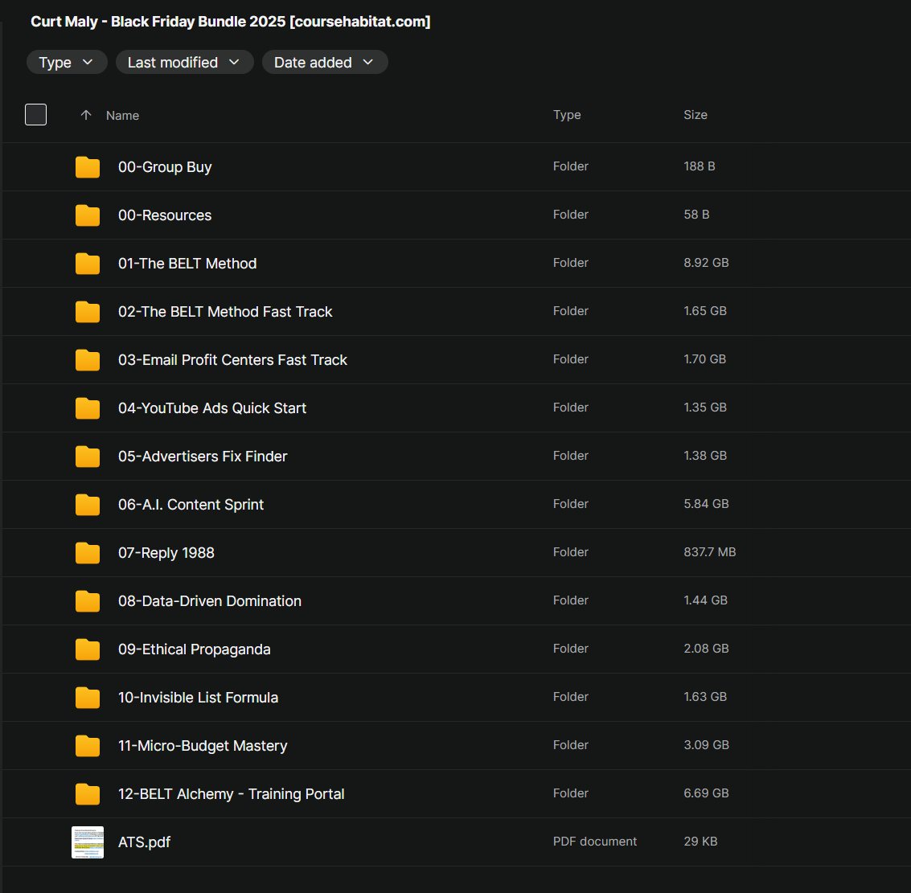Click the PDF document type cell

pos(595,842)
